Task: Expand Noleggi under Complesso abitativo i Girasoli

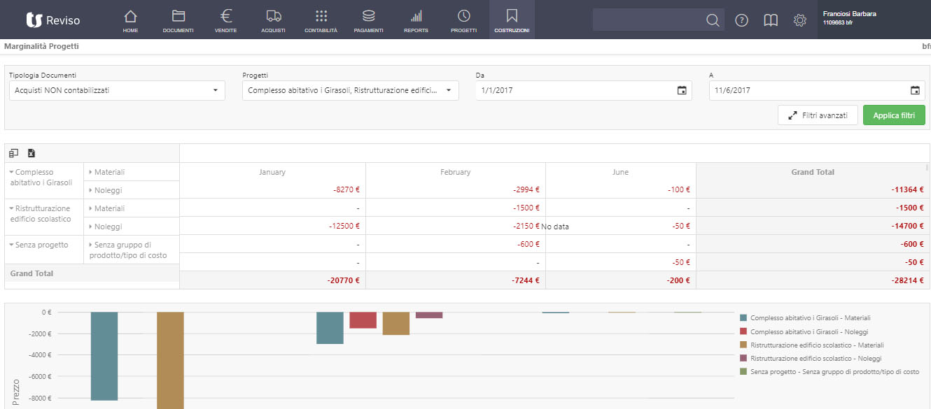Action: tap(90, 190)
